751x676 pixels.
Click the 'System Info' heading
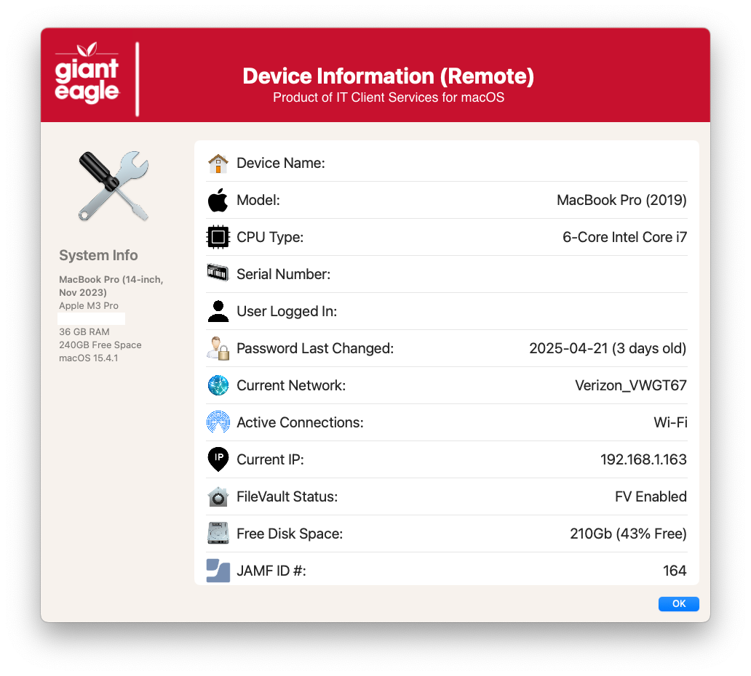(x=98, y=255)
